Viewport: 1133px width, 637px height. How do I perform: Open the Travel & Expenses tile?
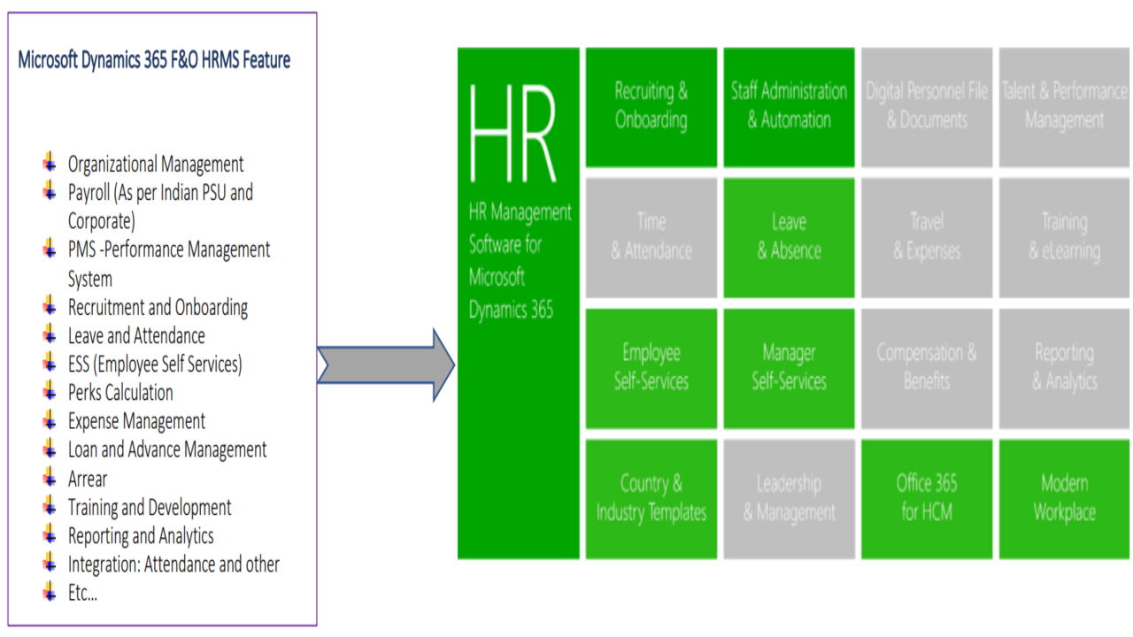point(927,237)
